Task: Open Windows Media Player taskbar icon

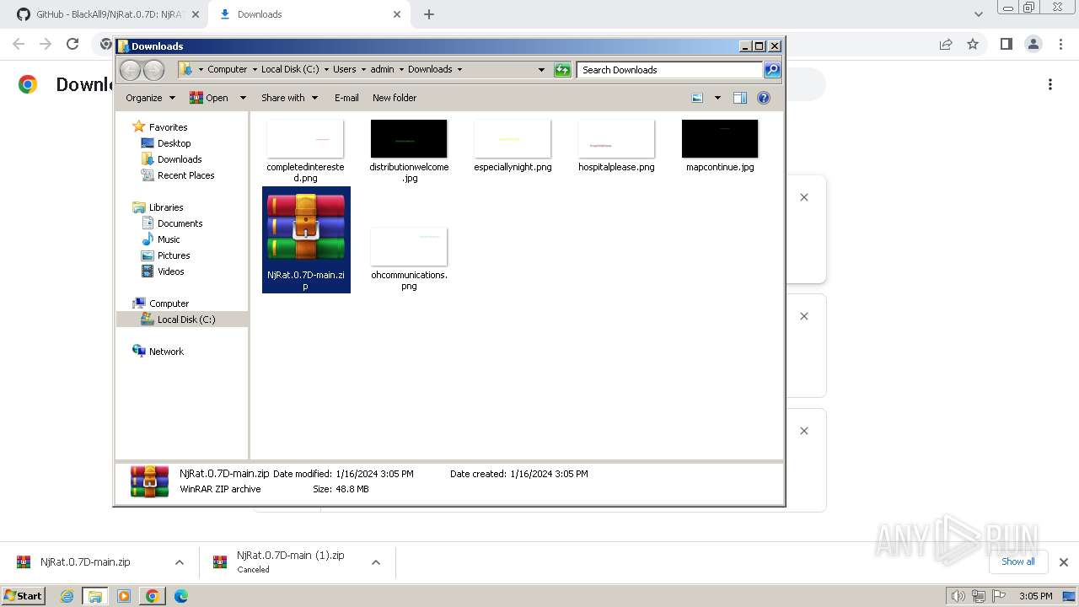Action: click(124, 596)
